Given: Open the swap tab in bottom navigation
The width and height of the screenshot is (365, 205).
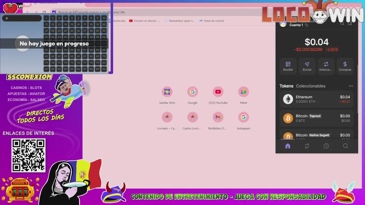Looking at the screenshot, I should click(307, 146).
